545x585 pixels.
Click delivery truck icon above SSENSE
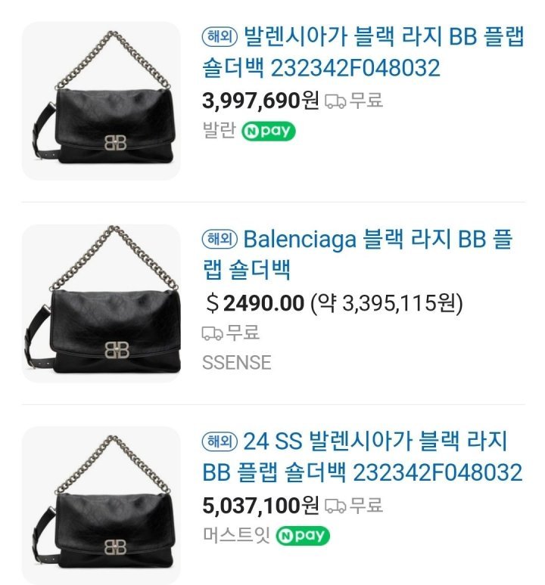pos(212,333)
